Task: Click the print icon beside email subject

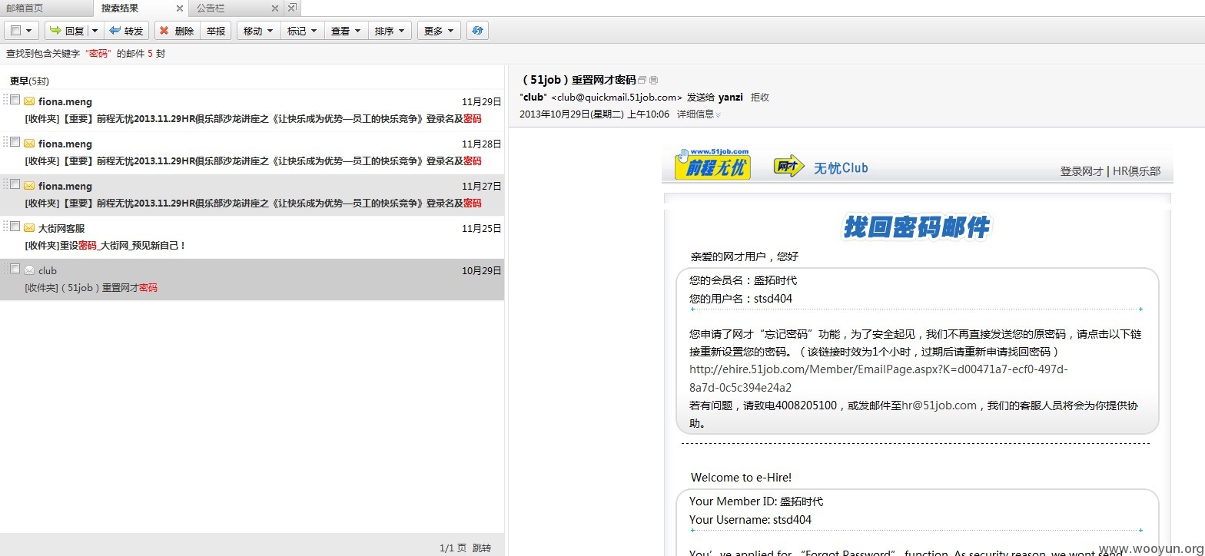Action: coord(654,80)
